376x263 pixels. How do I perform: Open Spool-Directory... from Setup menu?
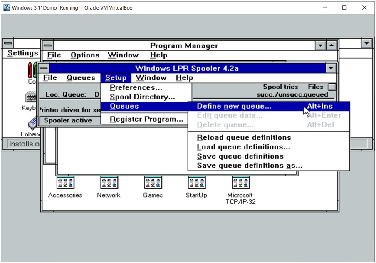[146, 97]
